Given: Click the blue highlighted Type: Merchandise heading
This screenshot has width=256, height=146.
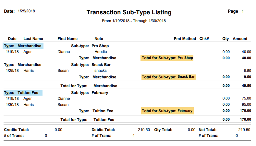Looking at the screenshot, I should (x=23, y=46).
